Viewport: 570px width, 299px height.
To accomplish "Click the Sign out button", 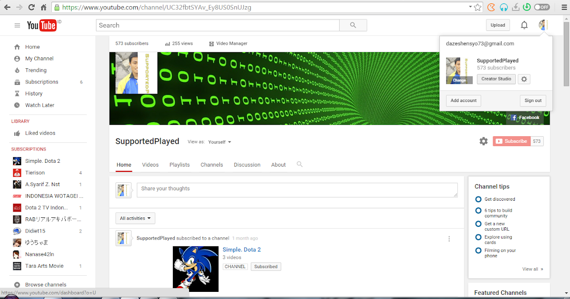I will click(x=533, y=101).
